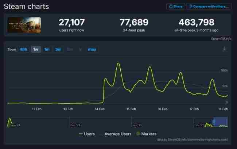The height and width of the screenshot is (149, 237).
Task: Click the 27,107 users right now value
Action: 72,22
